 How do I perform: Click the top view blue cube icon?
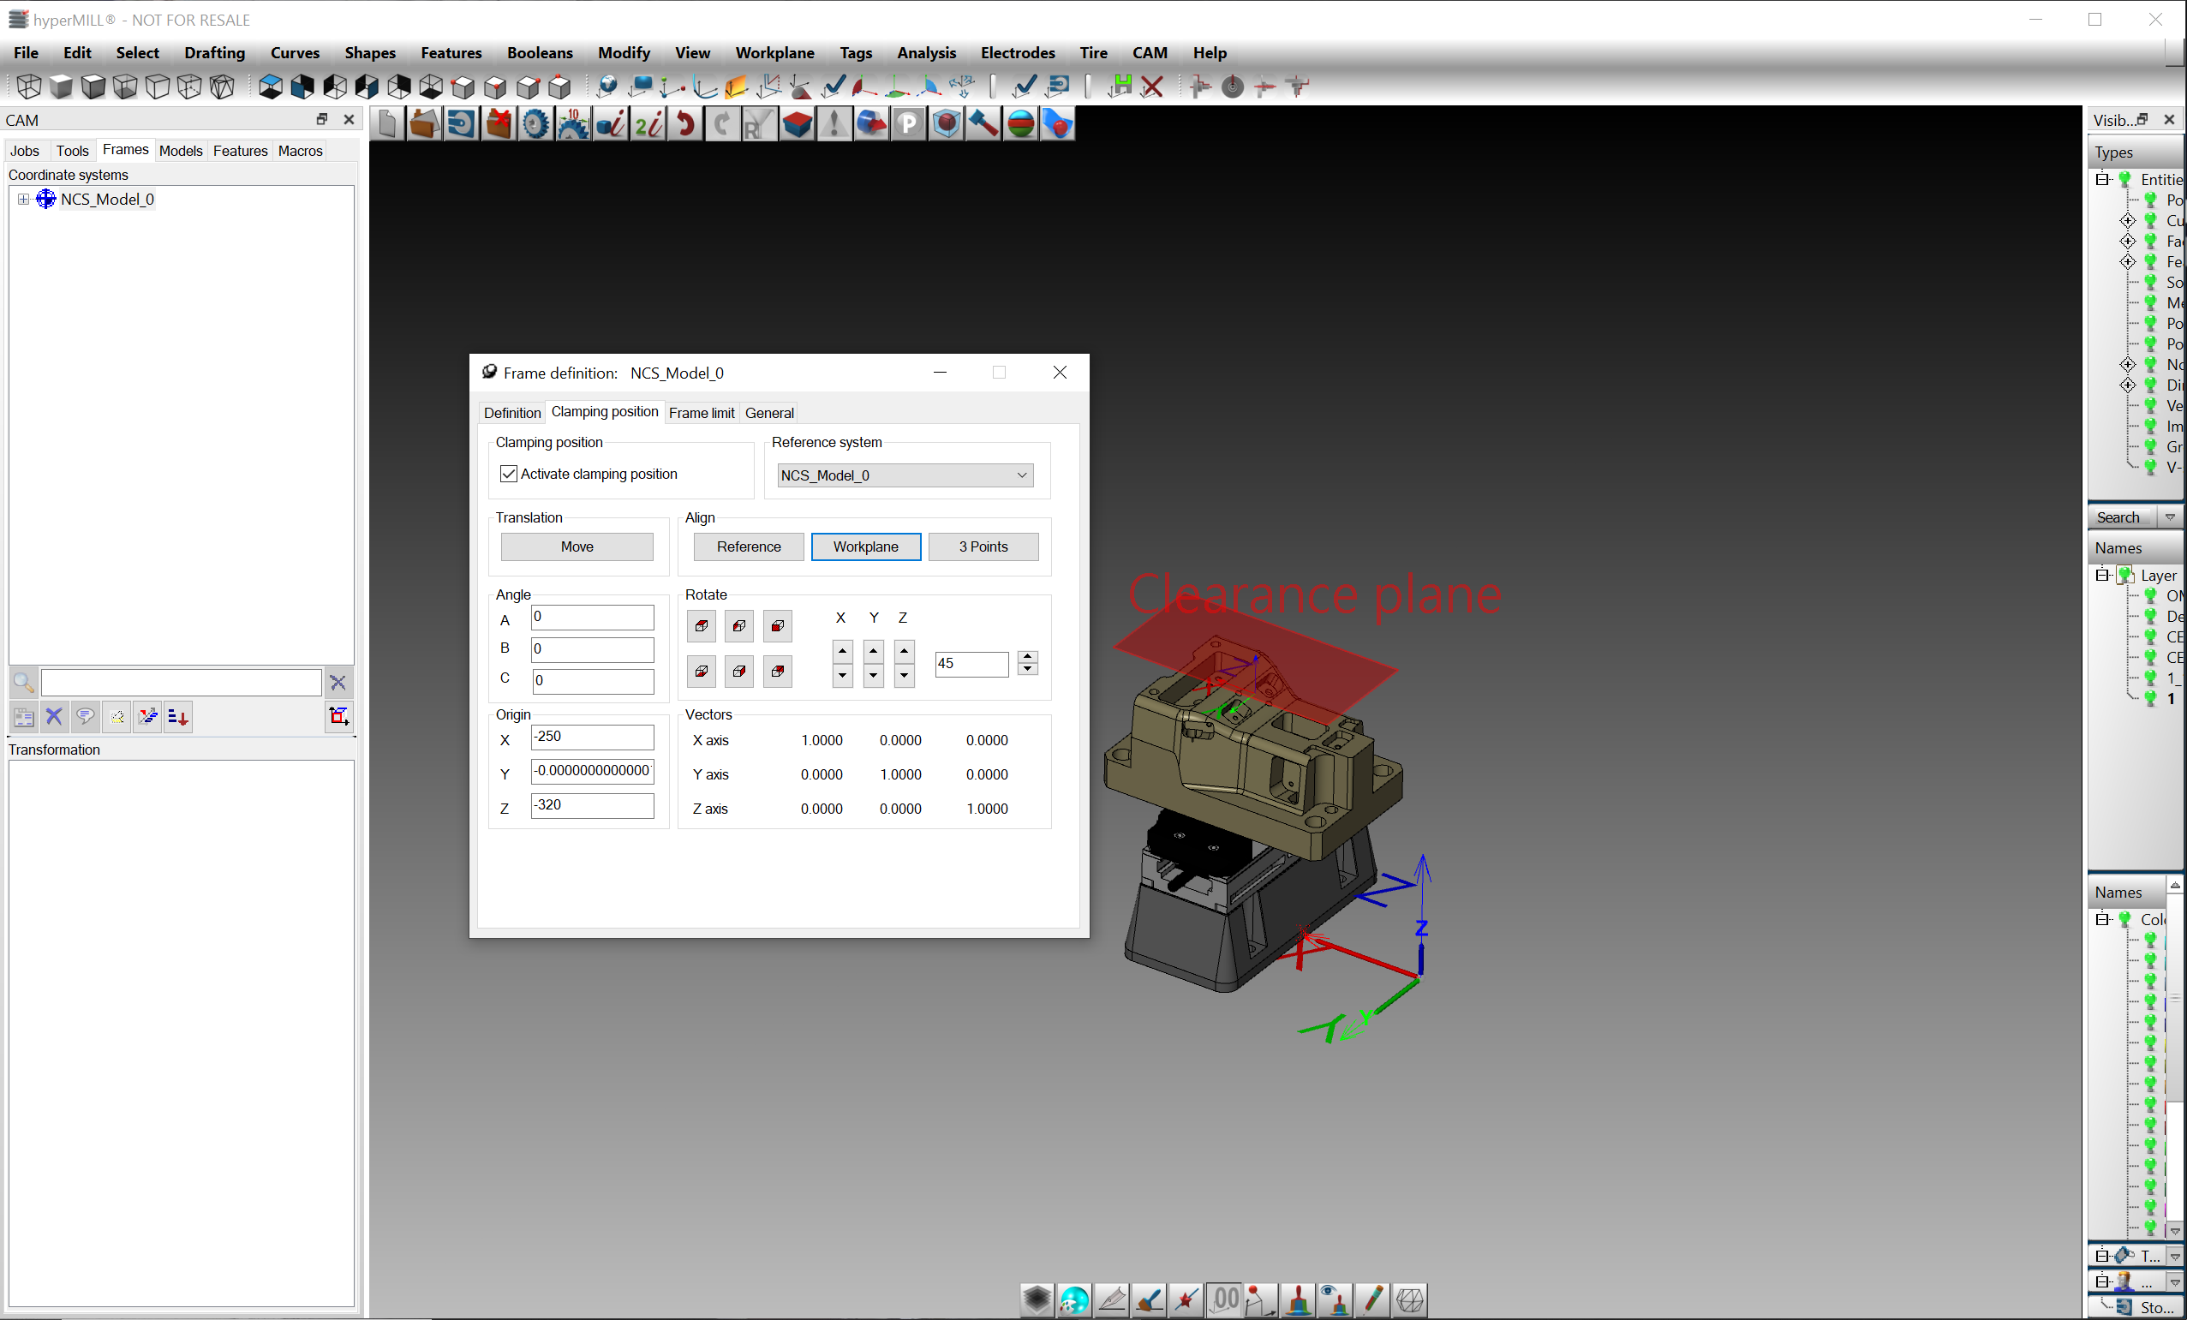pos(271,87)
